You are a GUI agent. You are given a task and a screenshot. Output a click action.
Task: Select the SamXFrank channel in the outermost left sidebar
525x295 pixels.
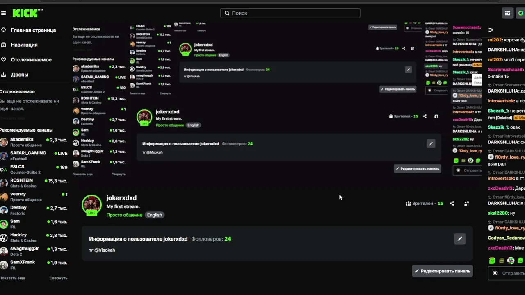click(x=34, y=265)
